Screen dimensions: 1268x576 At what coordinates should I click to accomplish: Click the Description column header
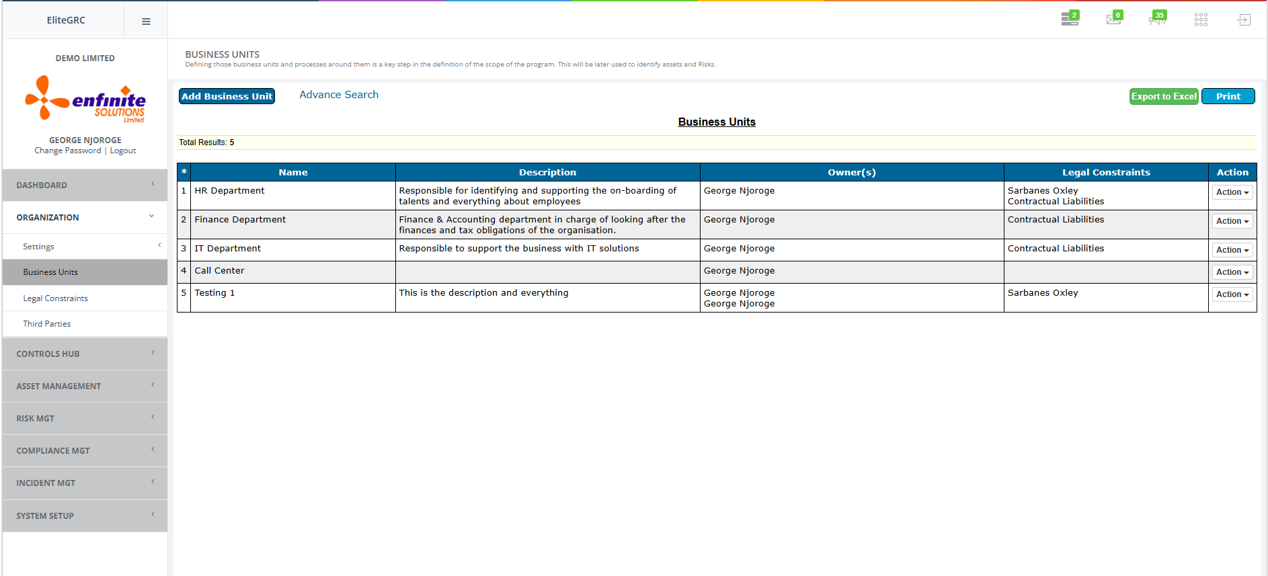pyautogui.click(x=547, y=172)
